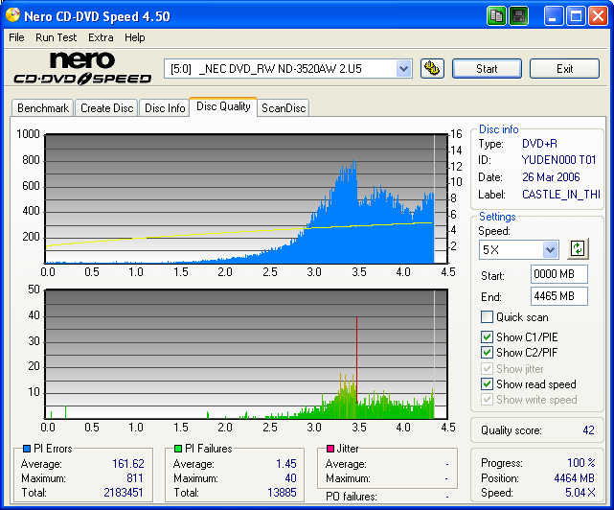Screen dimensions: 614x510
Task: Close the Nero CD-DVD Speed window
Action: 598,16
